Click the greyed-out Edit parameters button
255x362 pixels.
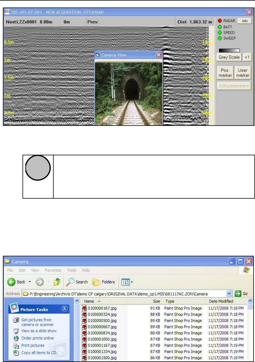[234, 86]
